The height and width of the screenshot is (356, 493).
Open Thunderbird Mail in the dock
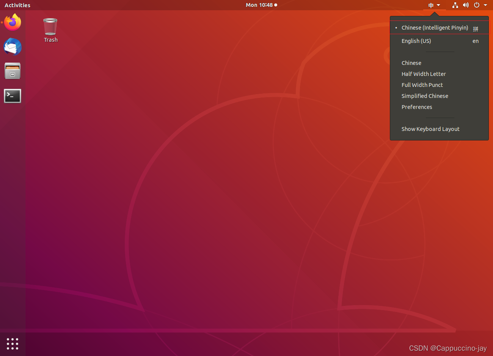tap(13, 47)
